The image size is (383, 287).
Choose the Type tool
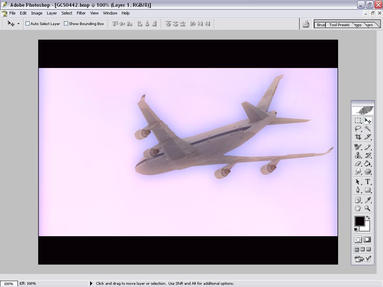[368, 182]
